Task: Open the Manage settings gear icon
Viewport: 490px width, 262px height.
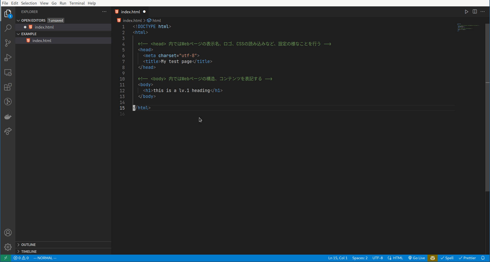Action: [x=8, y=247]
